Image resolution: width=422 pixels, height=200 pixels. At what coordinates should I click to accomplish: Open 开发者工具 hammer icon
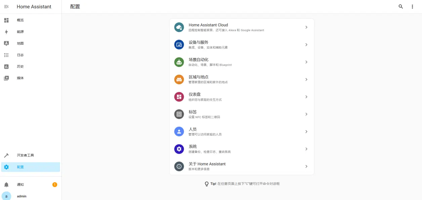coord(6,155)
